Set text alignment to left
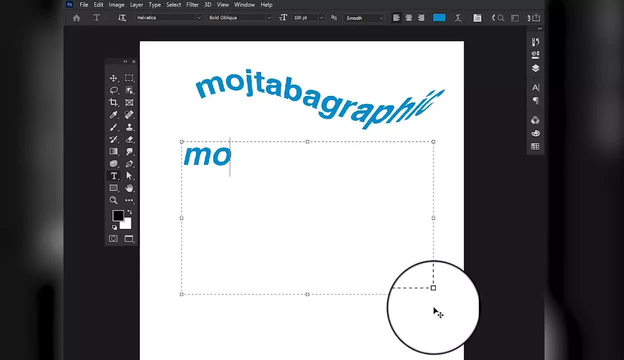Viewport: 624px width, 360px height. tap(396, 18)
